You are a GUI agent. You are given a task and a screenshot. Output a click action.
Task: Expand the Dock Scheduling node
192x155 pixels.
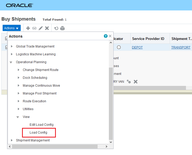pyautogui.click(x=18, y=78)
